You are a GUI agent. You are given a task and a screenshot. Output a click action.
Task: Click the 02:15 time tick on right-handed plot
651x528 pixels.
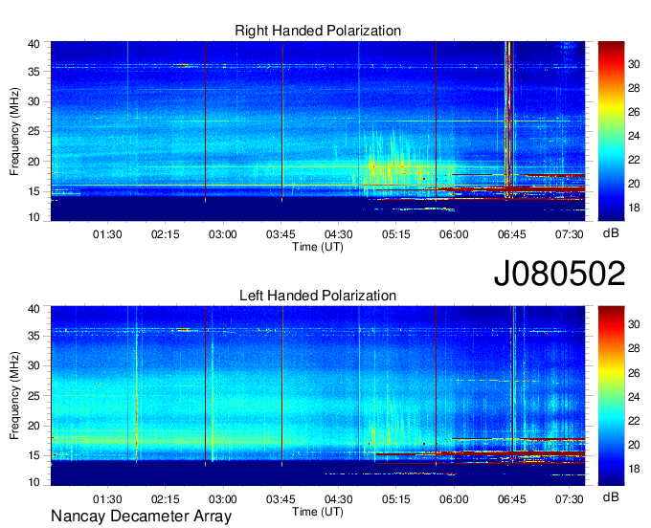click(165, 234)
